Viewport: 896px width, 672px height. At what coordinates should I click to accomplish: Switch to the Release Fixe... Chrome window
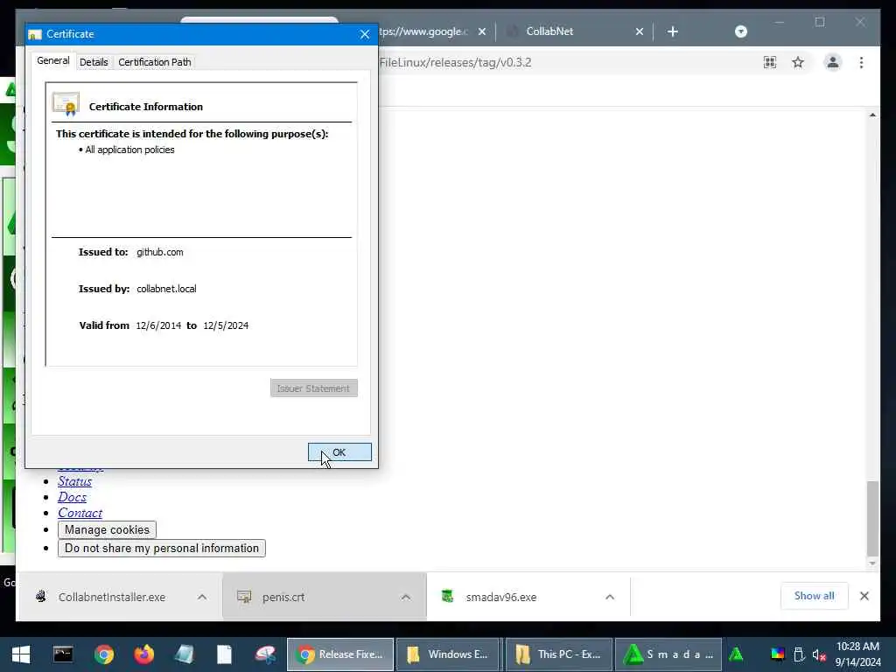pyautogui.click(x=340, y=654)
